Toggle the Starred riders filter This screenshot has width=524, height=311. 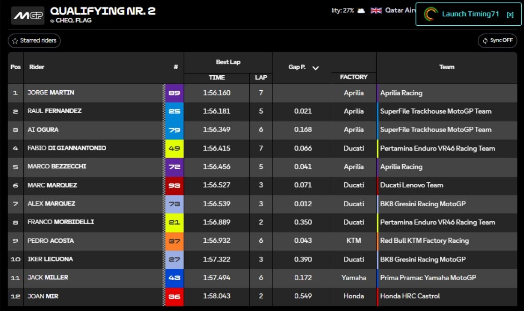[x=34, y=41]
